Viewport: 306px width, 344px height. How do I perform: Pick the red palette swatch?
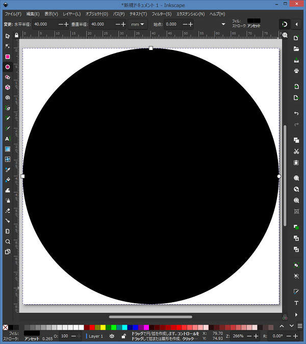click(x=92, y=327)
